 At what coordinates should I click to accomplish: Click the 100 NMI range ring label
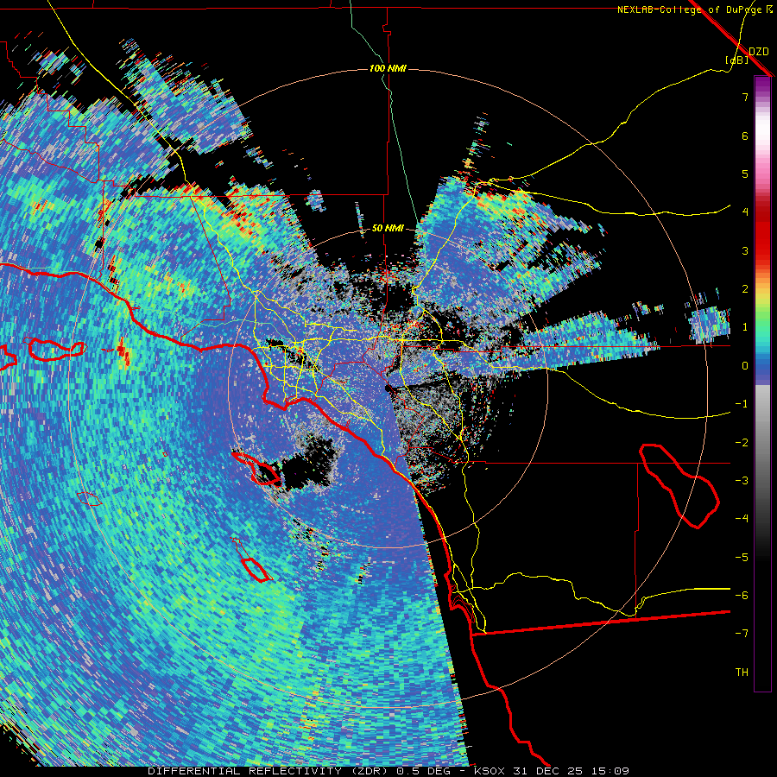pos(388,68)
